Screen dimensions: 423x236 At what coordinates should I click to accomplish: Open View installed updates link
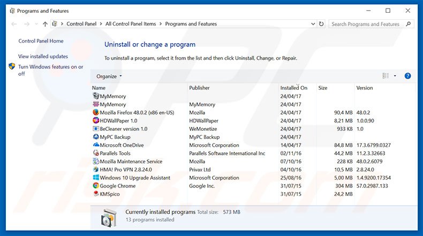coord(43,56)
